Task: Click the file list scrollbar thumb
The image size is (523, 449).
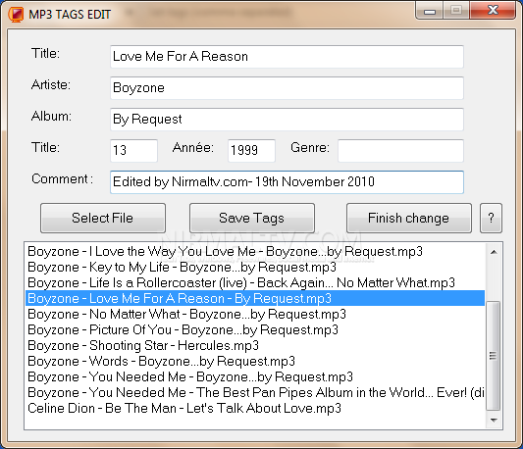Action: click(494, 356)
